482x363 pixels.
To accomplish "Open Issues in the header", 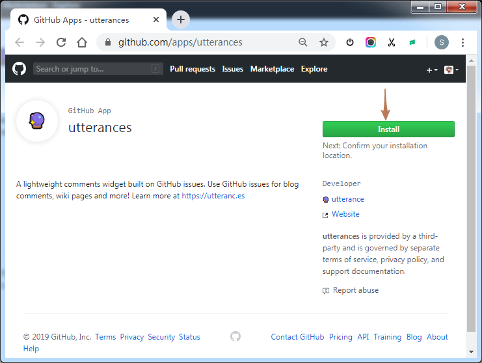I will [x=233, y=69].
